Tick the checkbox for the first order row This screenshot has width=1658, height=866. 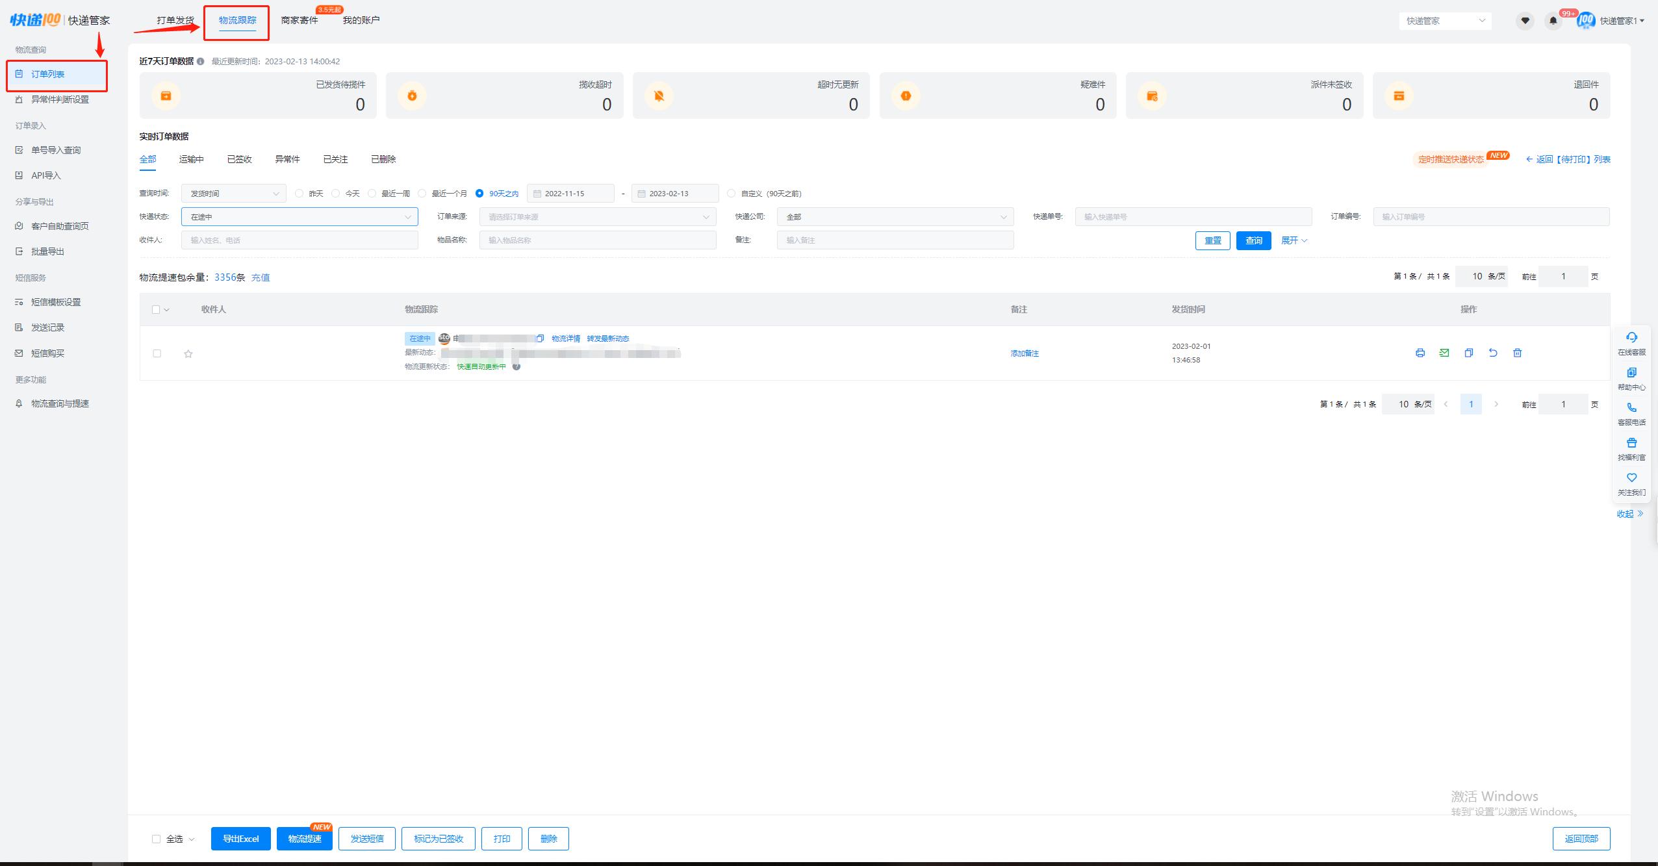click(x=157, y=353)
